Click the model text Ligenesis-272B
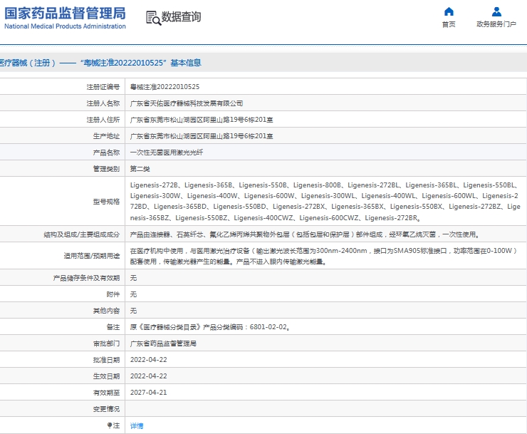 [x=154, y=185]
